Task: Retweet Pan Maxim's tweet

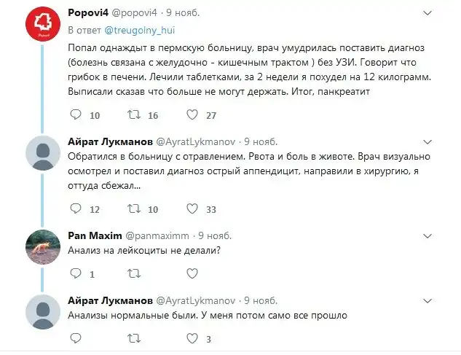Action: pyautogui.click(x=133, y=275)
